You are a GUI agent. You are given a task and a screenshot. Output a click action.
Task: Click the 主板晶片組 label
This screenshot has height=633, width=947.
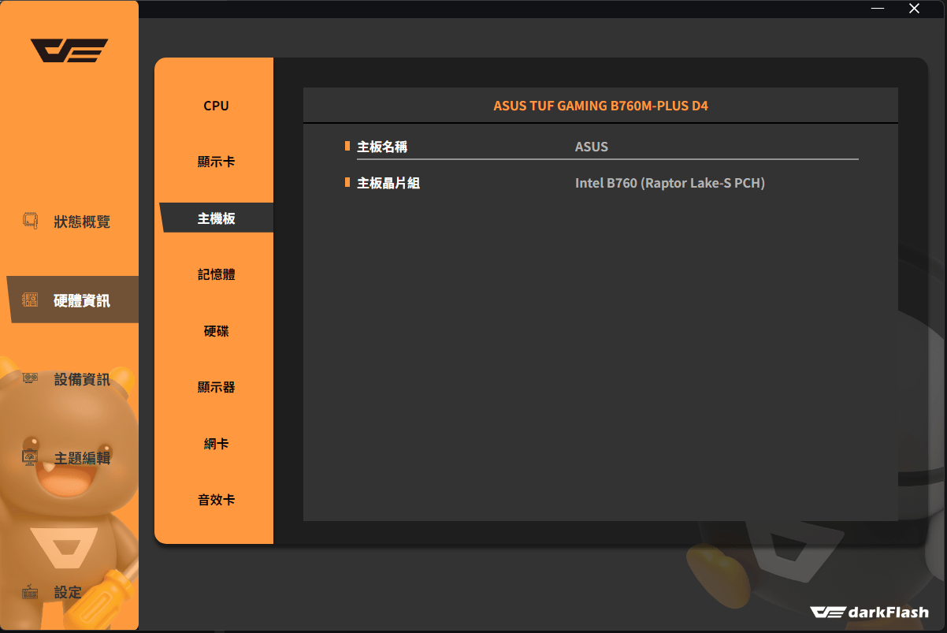[388, 183]
